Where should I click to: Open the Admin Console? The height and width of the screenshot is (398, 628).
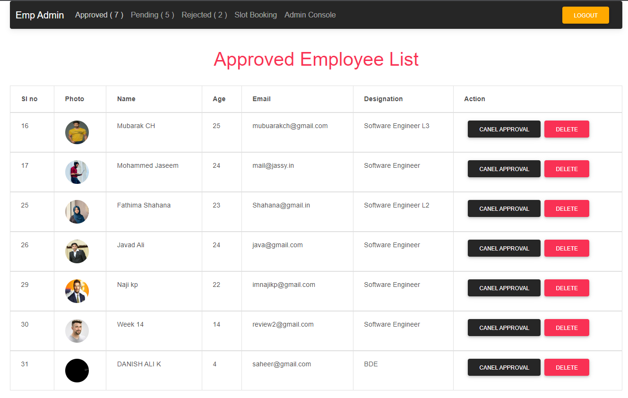click(310, 15)
